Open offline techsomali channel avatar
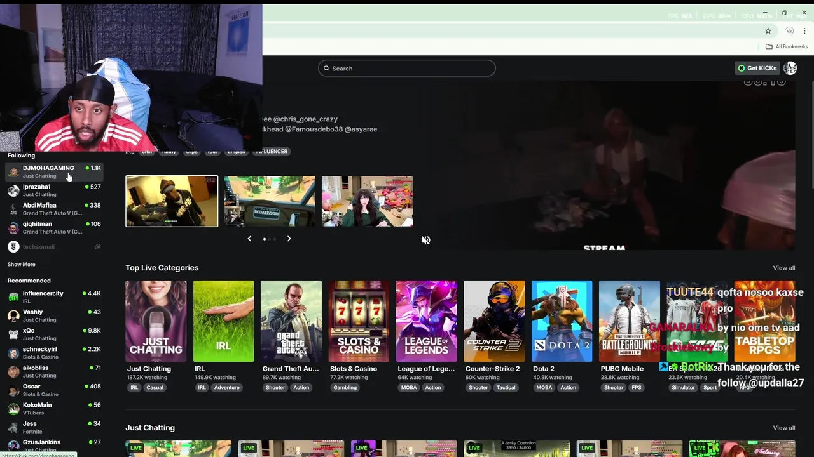The image size is (814, 457). click(13, 246)
